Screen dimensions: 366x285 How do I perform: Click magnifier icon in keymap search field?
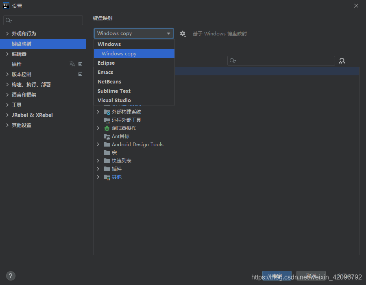(233, 61)
